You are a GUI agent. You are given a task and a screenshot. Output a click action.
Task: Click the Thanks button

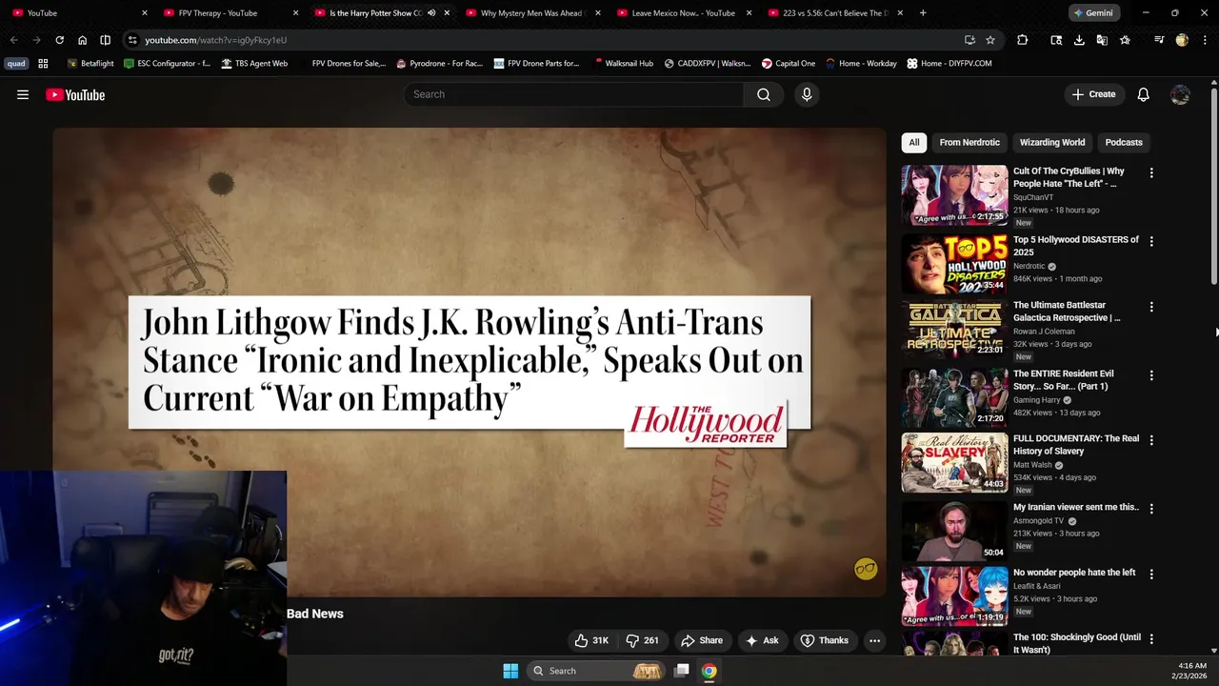825,640
